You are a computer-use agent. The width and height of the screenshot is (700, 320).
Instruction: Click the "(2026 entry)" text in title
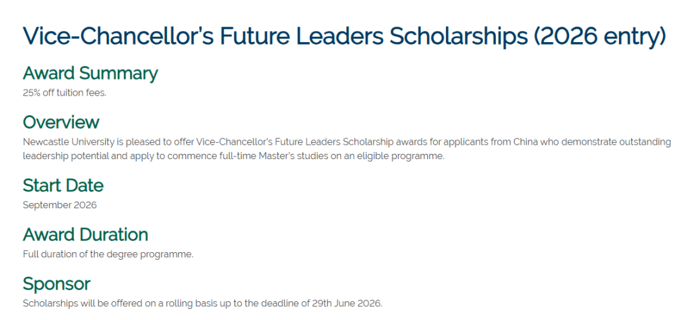[x=600, y=36]
